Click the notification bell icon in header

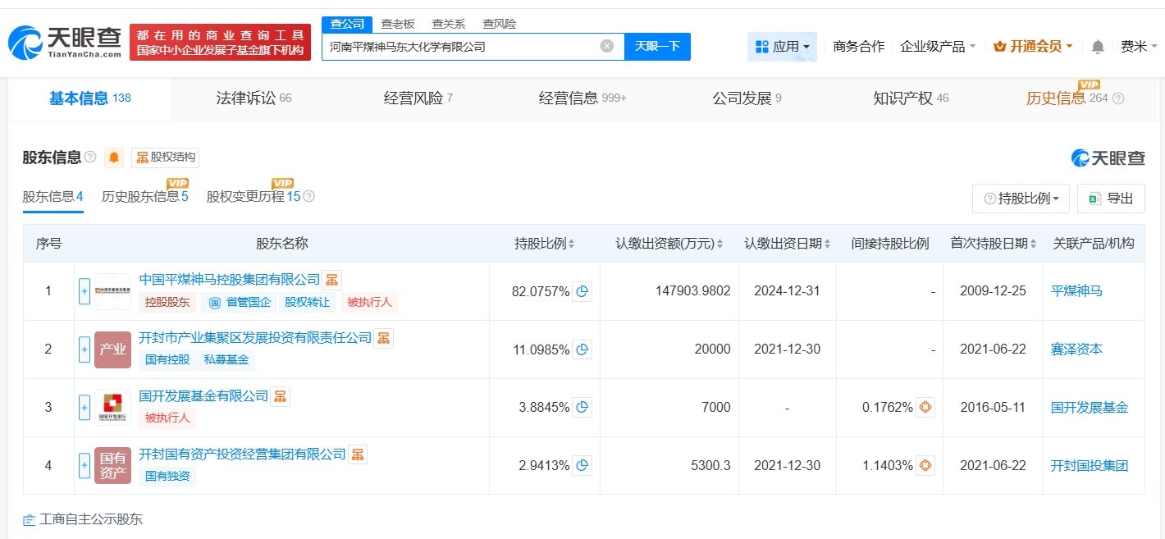(1098, 47)
